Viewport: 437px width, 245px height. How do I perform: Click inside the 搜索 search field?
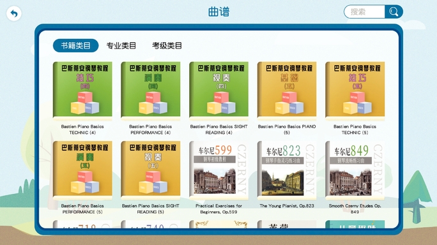pos(365,12)
